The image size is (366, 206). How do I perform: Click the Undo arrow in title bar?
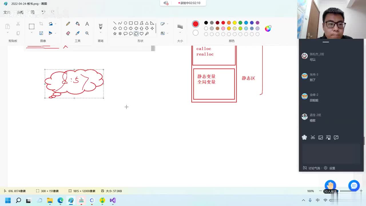43,12
